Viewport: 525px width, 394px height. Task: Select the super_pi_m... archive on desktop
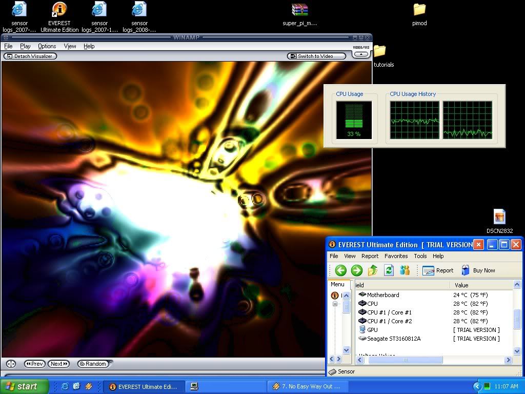pos(299,15)
